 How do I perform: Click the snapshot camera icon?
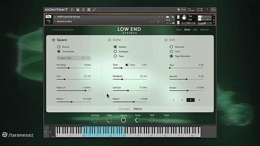tap(168, 17)
